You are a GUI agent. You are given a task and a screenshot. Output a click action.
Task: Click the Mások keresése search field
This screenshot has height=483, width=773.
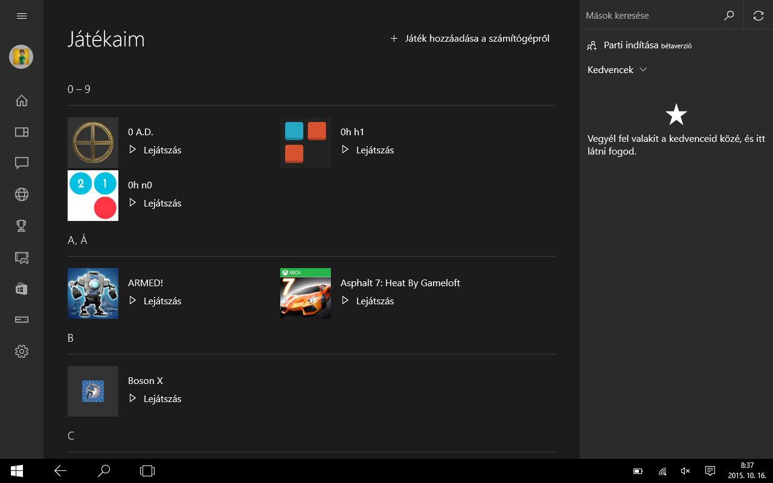coord(653,16)
